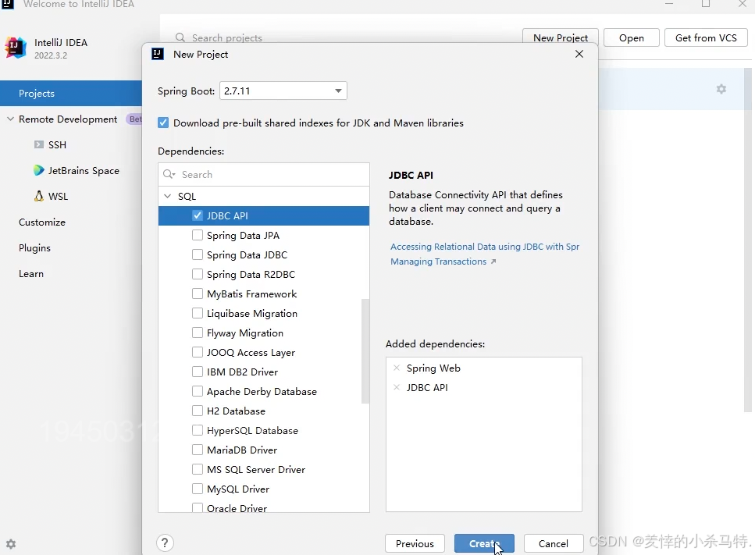Open the project list options gear
Screen dimensions: 755x555
coord(721,89)
